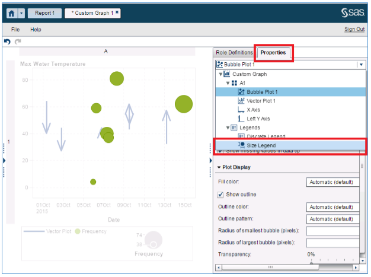Select the Custom Graph 1 tab

pyautogui.click(x=92, y=13)
